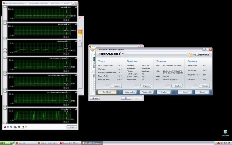
Task: Click the arrow cursor tracking icon in monitoring toolbar
Action: (11, 127)
